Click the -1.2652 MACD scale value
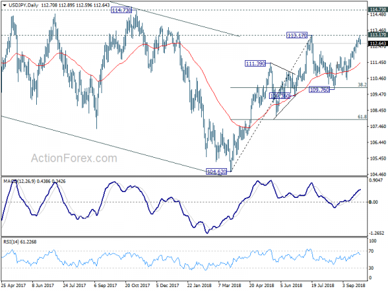Viewport: 388px width, 291px height. pos(376,233)
